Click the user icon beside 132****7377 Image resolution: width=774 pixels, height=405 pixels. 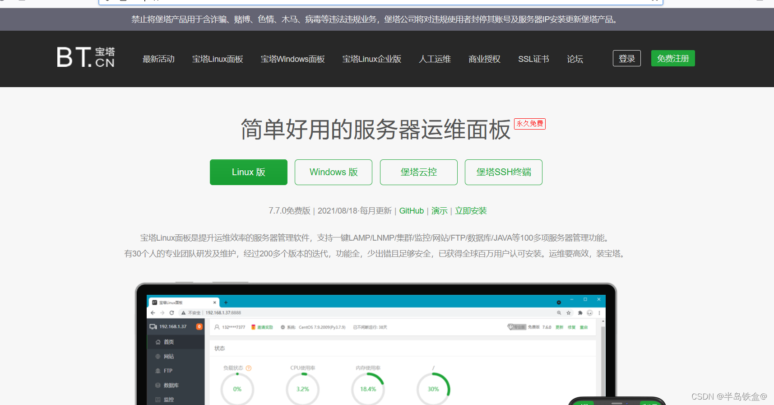(217, 327)
